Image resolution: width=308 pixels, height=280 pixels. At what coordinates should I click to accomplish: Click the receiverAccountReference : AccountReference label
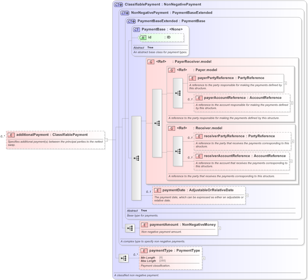(x=245, y=156)
